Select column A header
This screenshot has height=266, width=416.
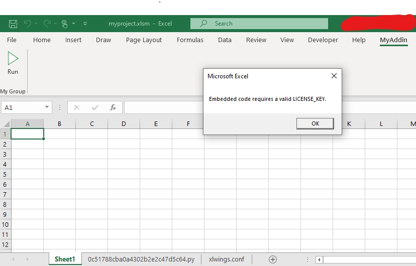(x=27, y=124)
